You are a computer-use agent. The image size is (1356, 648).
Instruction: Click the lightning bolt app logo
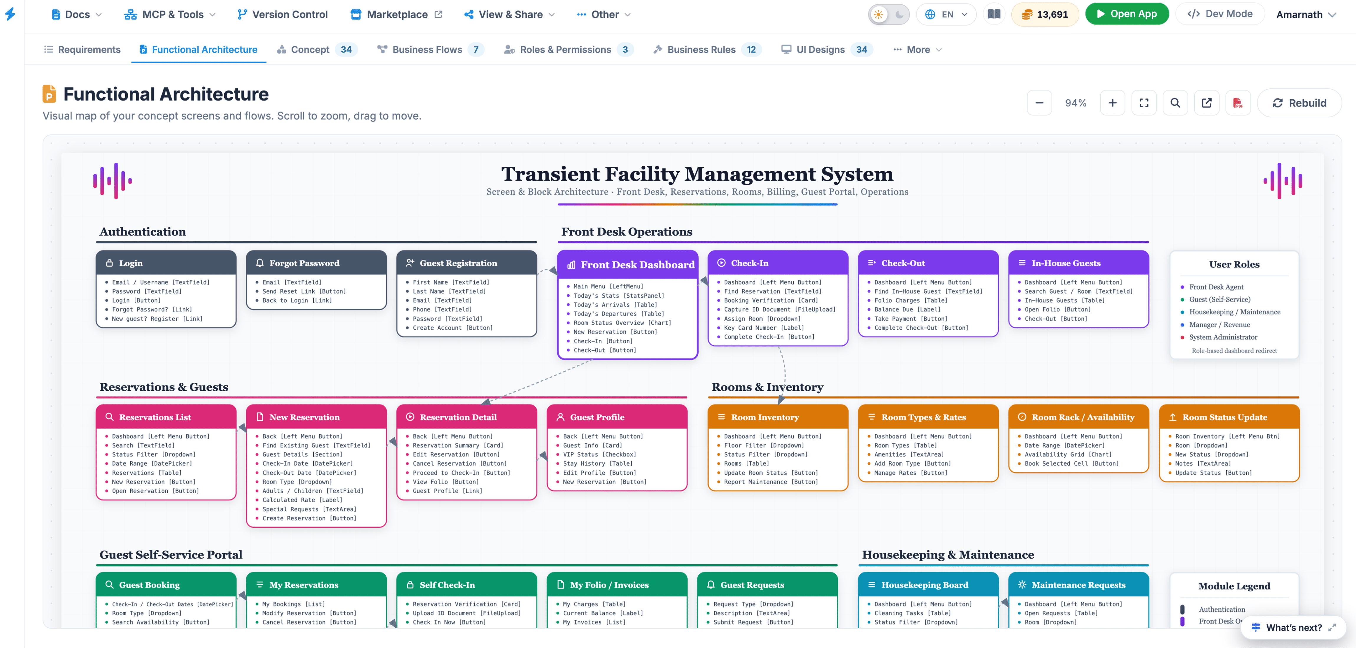(x=11, y=14)
